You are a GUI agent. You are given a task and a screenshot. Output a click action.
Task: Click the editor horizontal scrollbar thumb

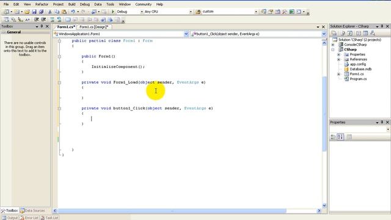click(172, 211)
